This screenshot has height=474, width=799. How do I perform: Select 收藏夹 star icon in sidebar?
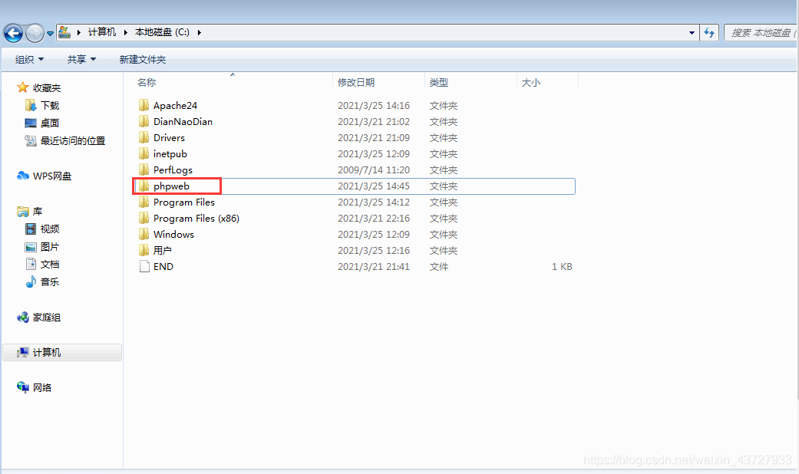click(22, 87)
